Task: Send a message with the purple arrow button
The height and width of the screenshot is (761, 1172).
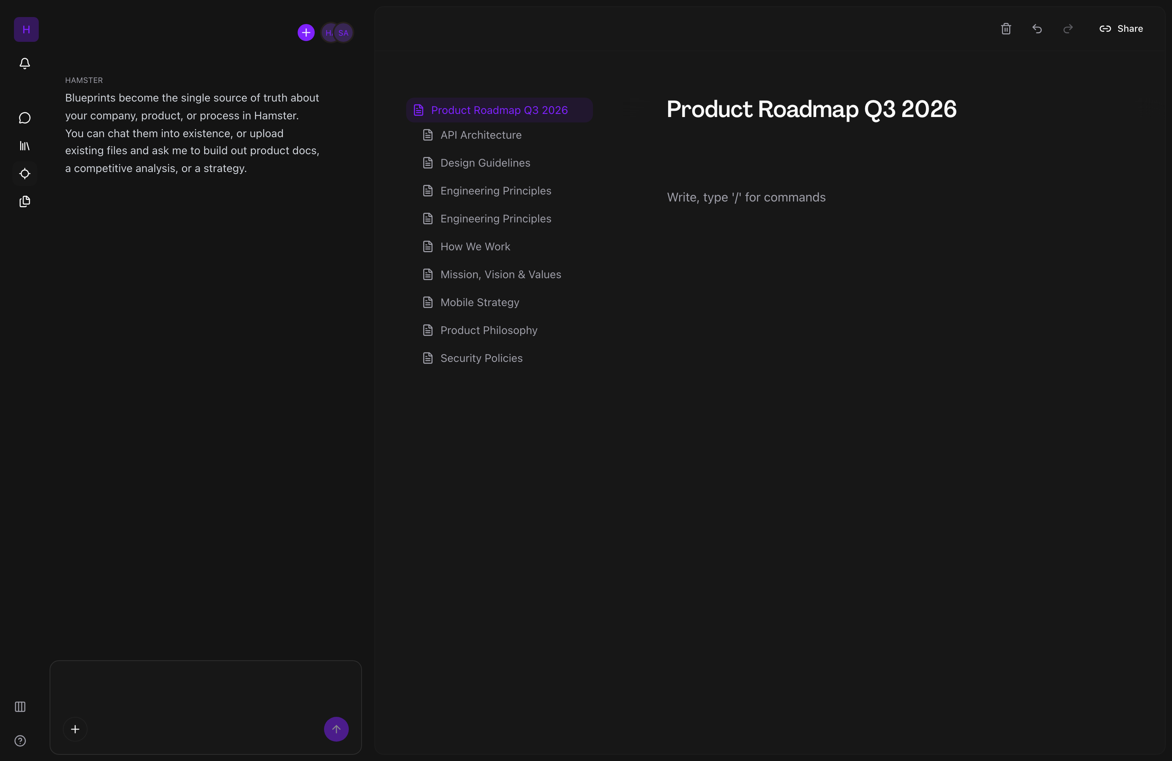Action: (336, 729)
